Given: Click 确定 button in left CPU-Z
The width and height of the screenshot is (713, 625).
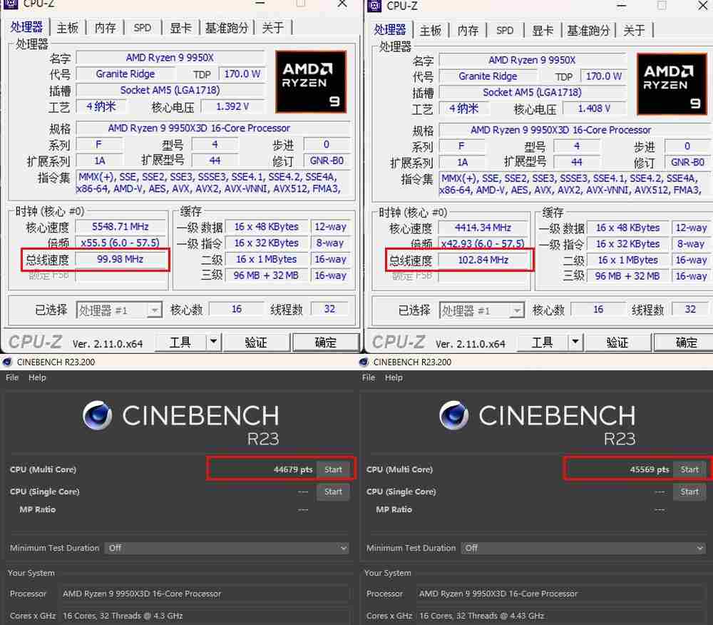Looking at the screenshot, I should [x=326, y=342].
